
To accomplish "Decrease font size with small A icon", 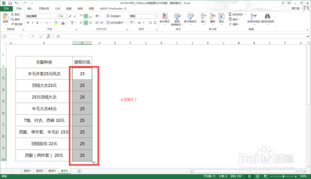I will pyautogui.click(x=75, y=16).
